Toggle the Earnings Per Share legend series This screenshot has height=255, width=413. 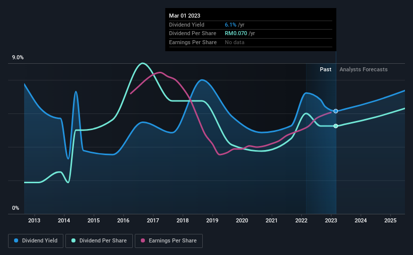[x=169, y=241]
